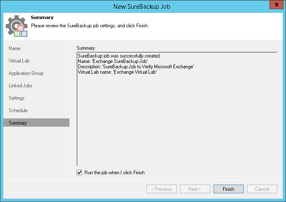Click inside the Summary text box
286x202 pixels.
point(177,124)
